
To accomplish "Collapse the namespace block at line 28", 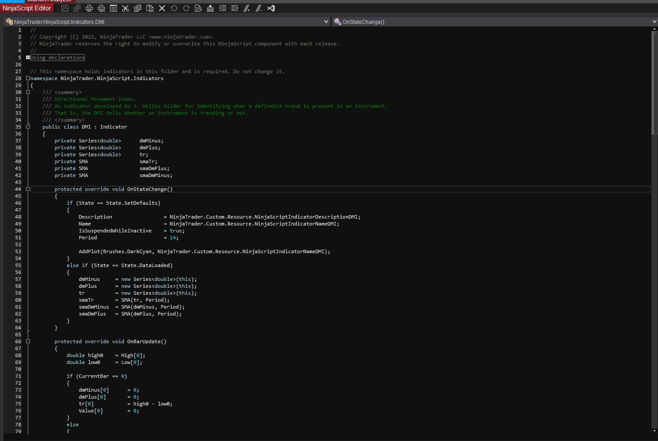I will coord(28,78).
